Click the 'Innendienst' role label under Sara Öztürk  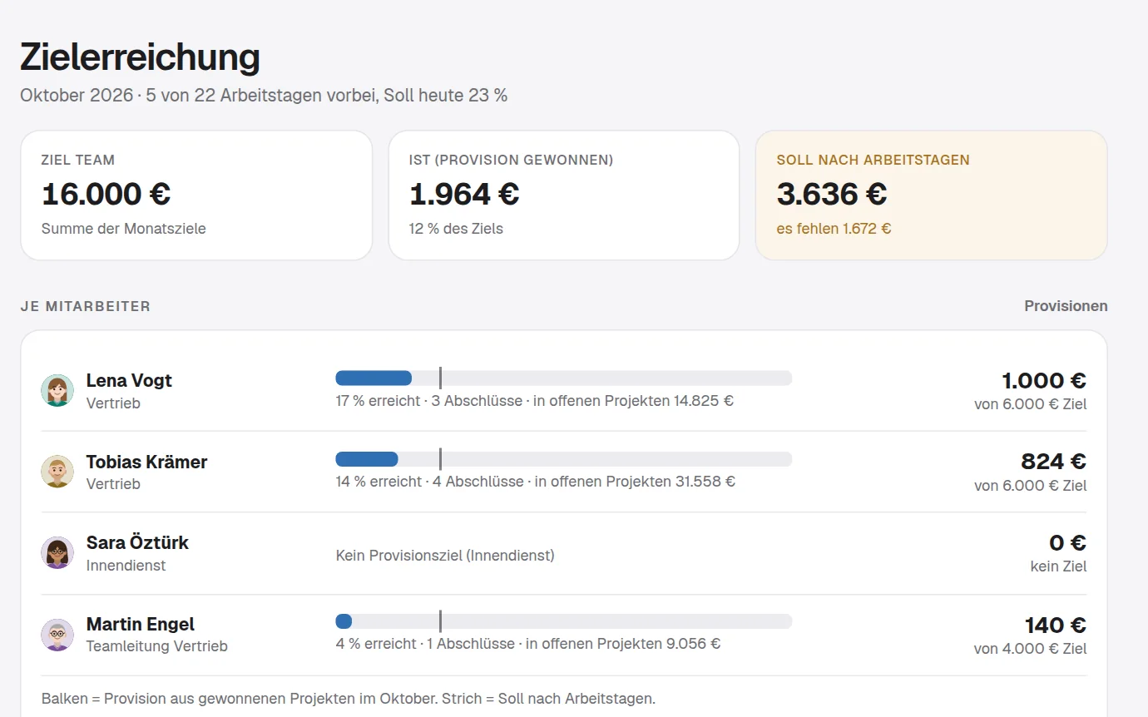coord(126,566)
